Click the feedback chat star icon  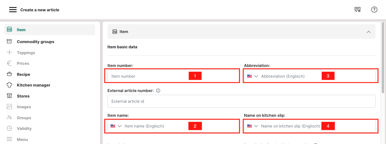pyautogui.click(x=357, y=10)
